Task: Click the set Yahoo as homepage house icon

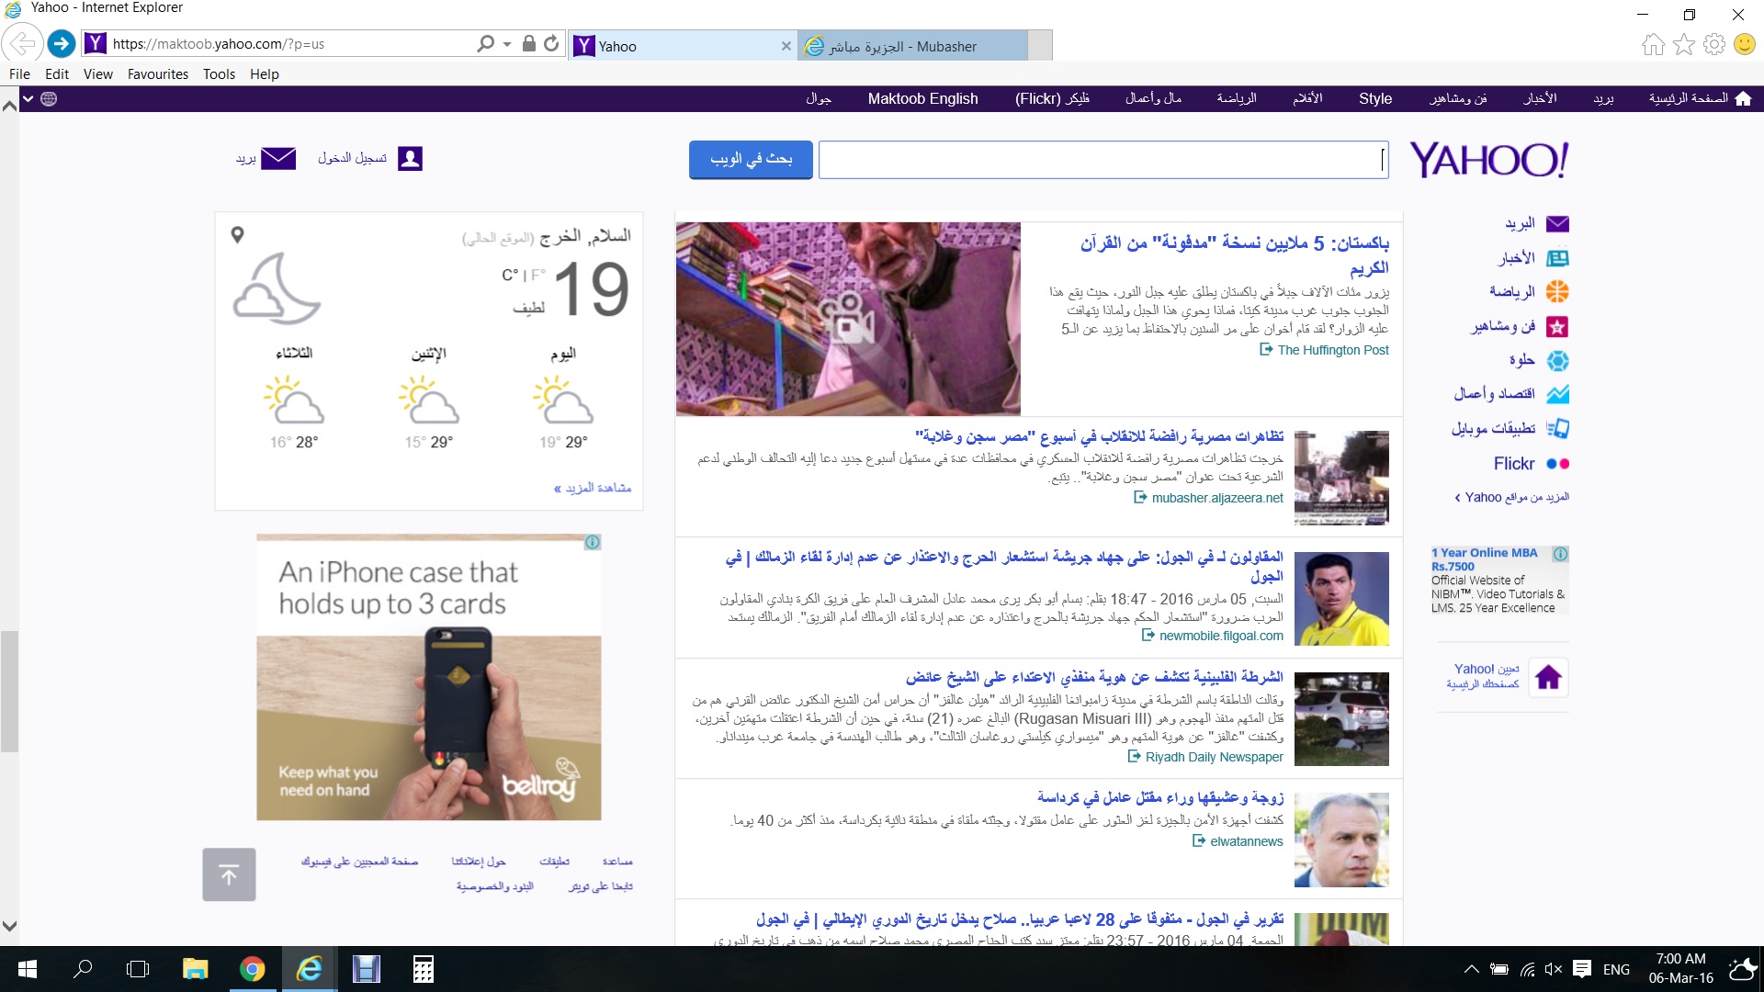Action: [1548, 678]
